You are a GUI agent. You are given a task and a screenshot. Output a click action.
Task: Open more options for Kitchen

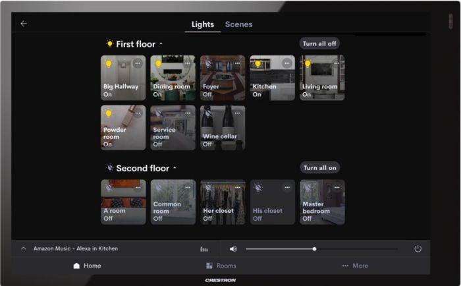point(287,63)
